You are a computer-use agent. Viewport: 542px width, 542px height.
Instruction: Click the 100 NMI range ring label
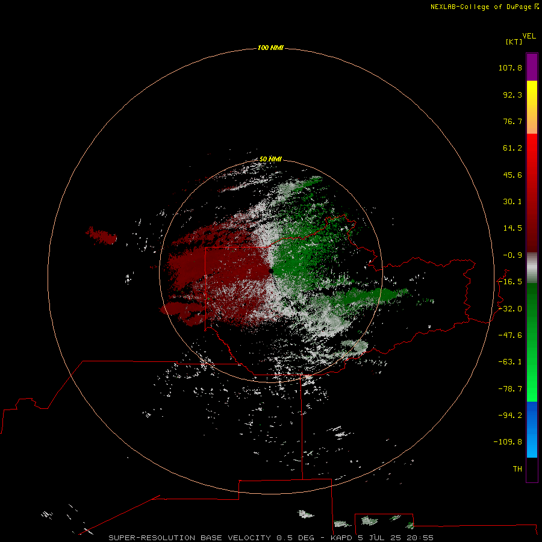(x=270, y=48)
